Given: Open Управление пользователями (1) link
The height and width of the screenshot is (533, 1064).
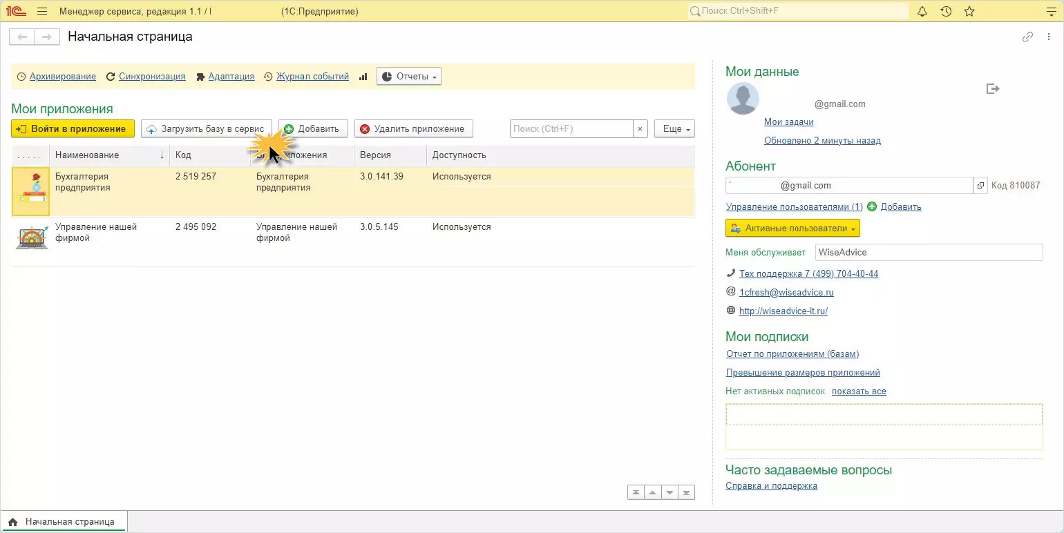Looking at the screenshot, I should click(795, 207).
